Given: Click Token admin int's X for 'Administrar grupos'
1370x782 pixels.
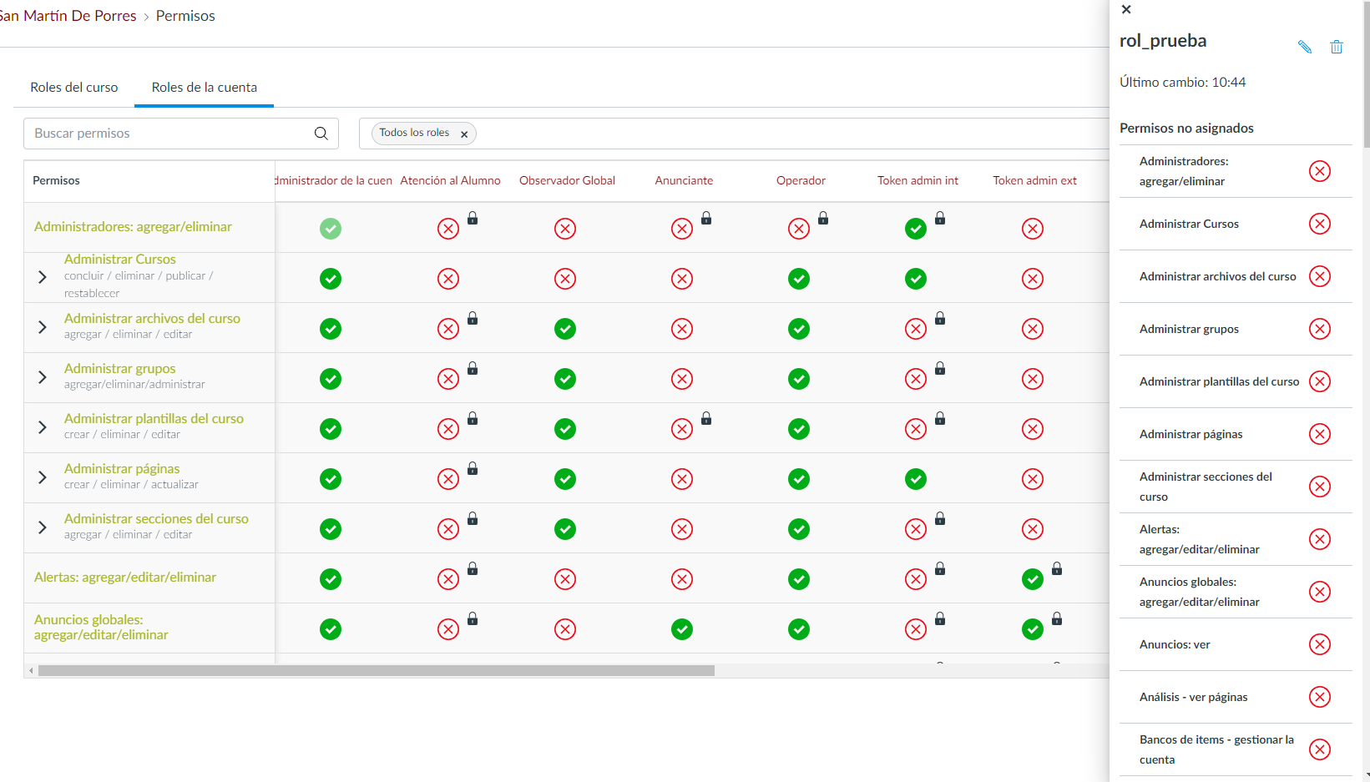Looking at the screenshot, I should [916, 379].
